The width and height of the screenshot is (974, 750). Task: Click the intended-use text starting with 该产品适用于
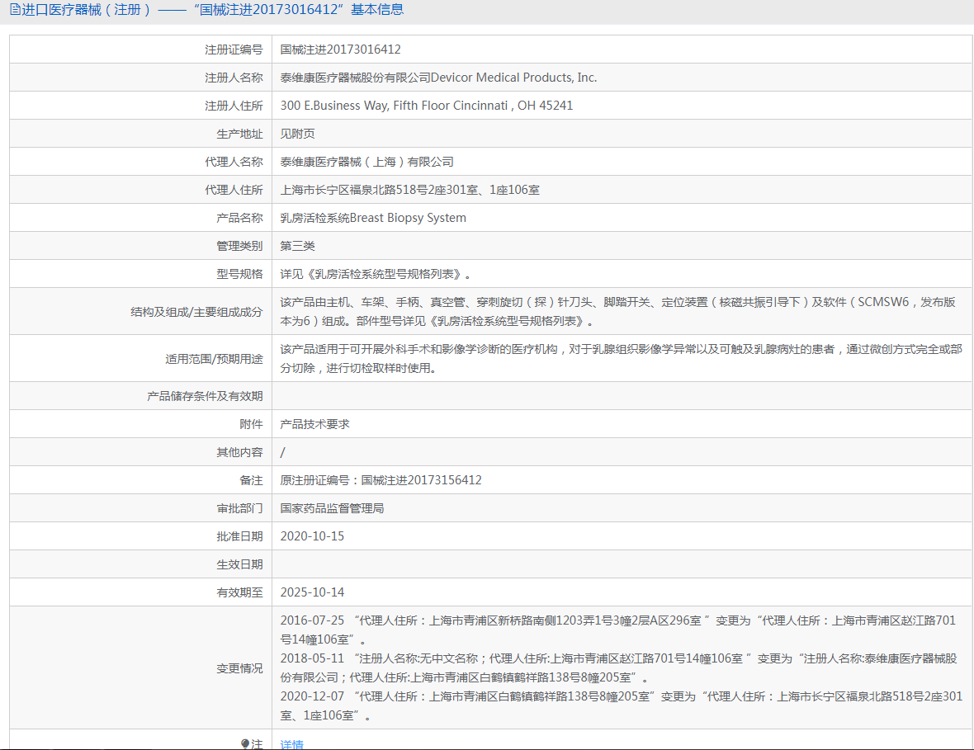pyautogui.click(x=622, y=358)
